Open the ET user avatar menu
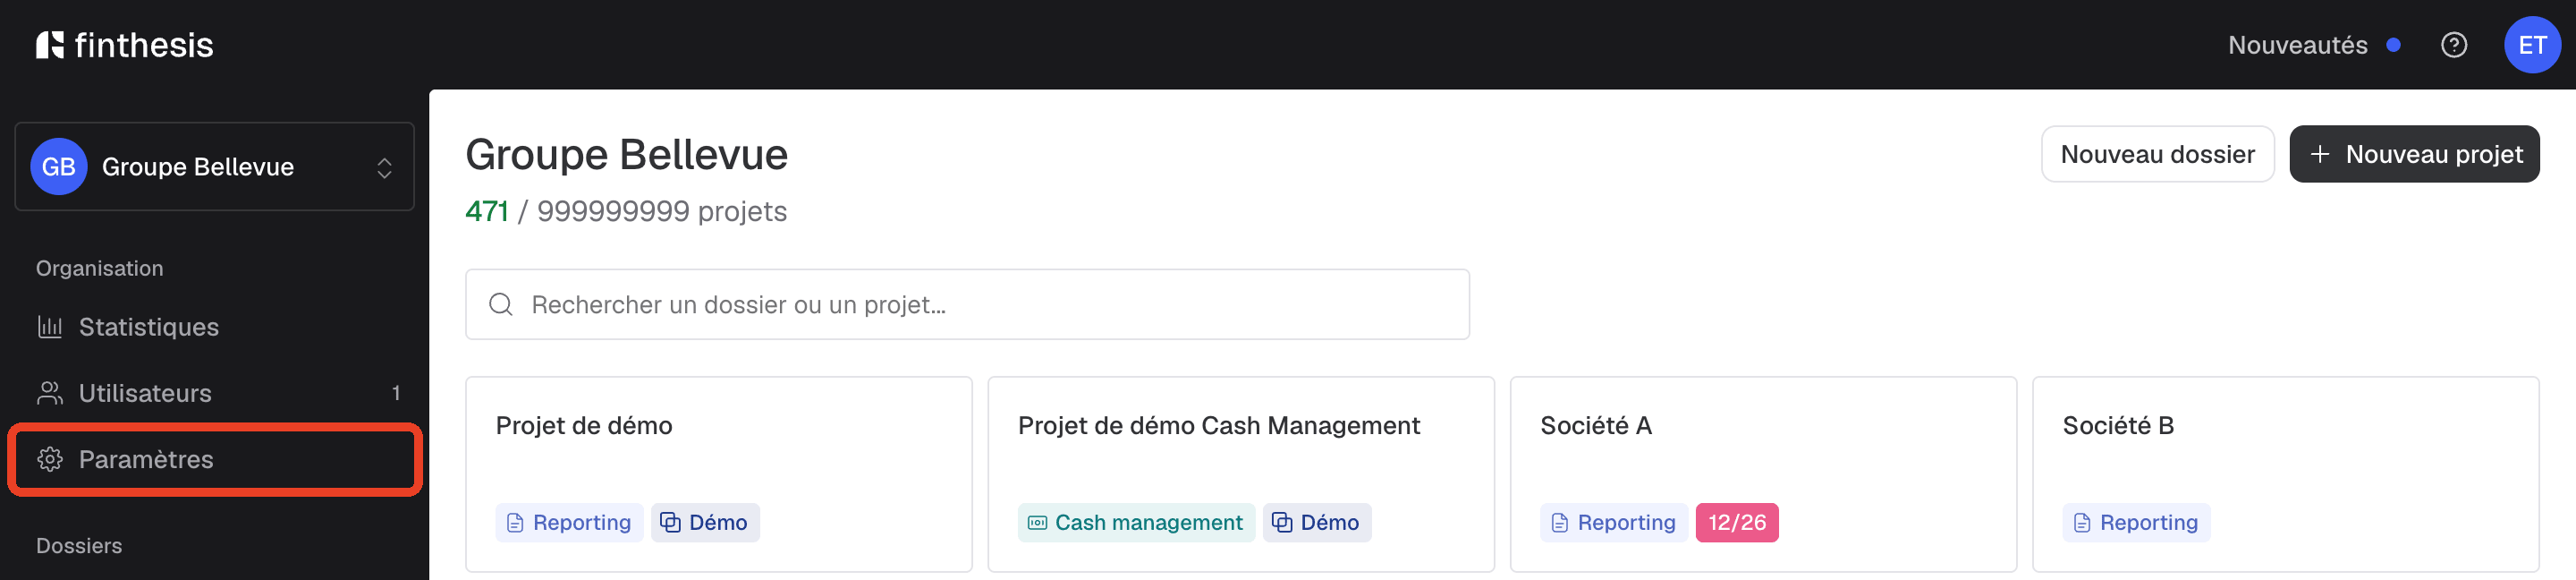 pyautogui.click(x=2531, y=45)
